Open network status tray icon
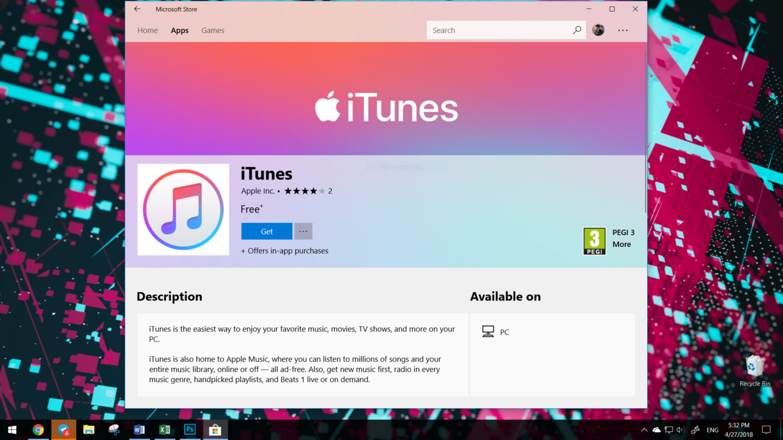This screenshot has height=440, width=783. tap(669, 430)
